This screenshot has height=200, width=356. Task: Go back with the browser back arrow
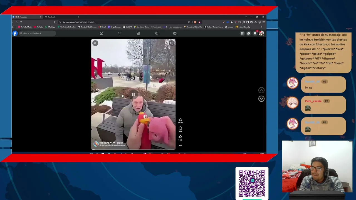click(13, 22)
